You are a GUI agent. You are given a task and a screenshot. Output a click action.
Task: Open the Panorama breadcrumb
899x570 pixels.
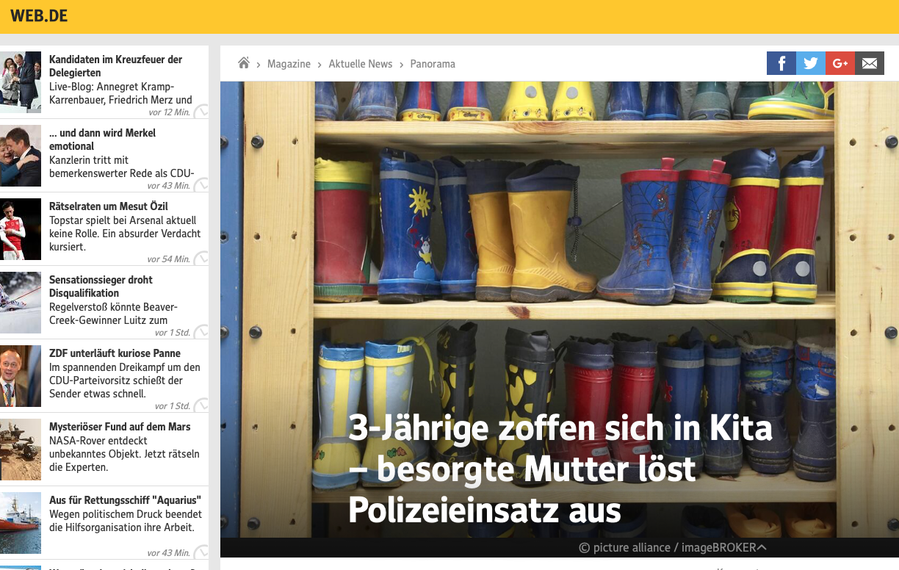pyautogui.click(x=433, y=64)
